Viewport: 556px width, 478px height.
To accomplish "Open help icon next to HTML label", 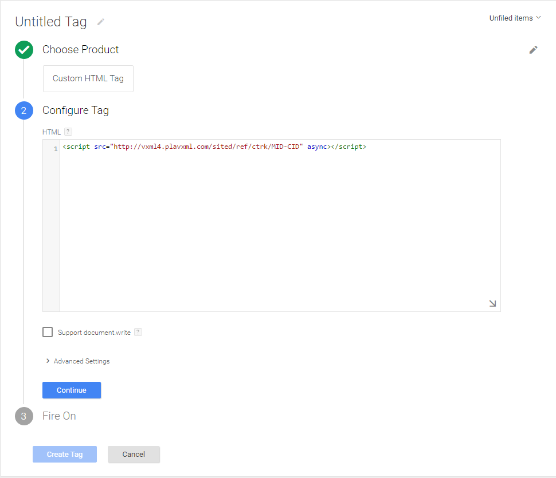I will pos(68,132).
